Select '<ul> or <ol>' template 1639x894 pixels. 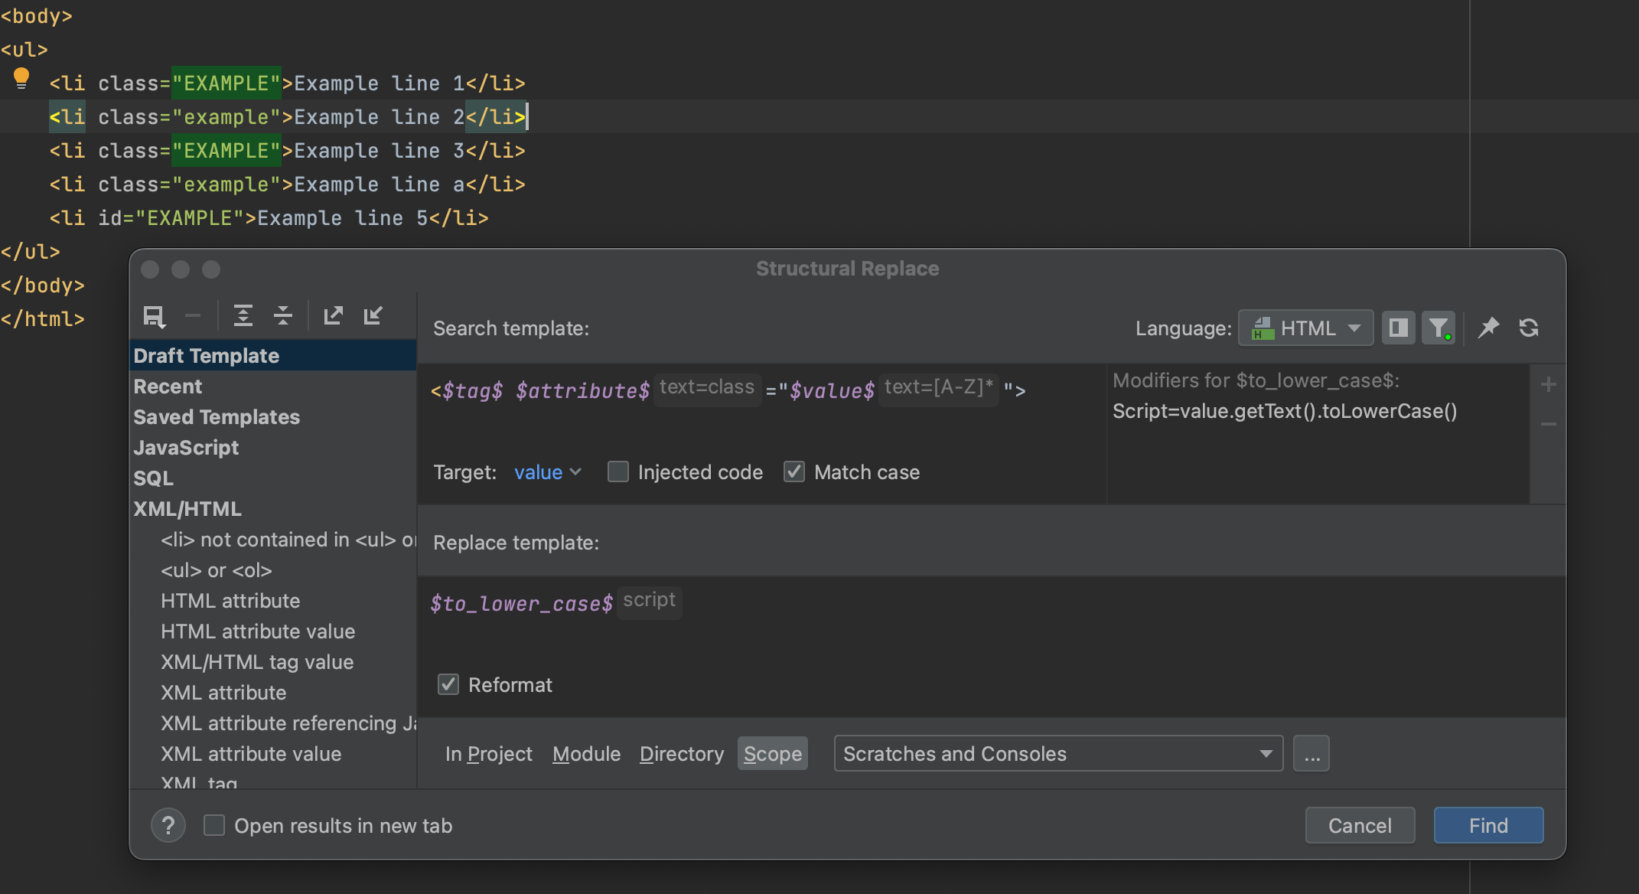217,570
